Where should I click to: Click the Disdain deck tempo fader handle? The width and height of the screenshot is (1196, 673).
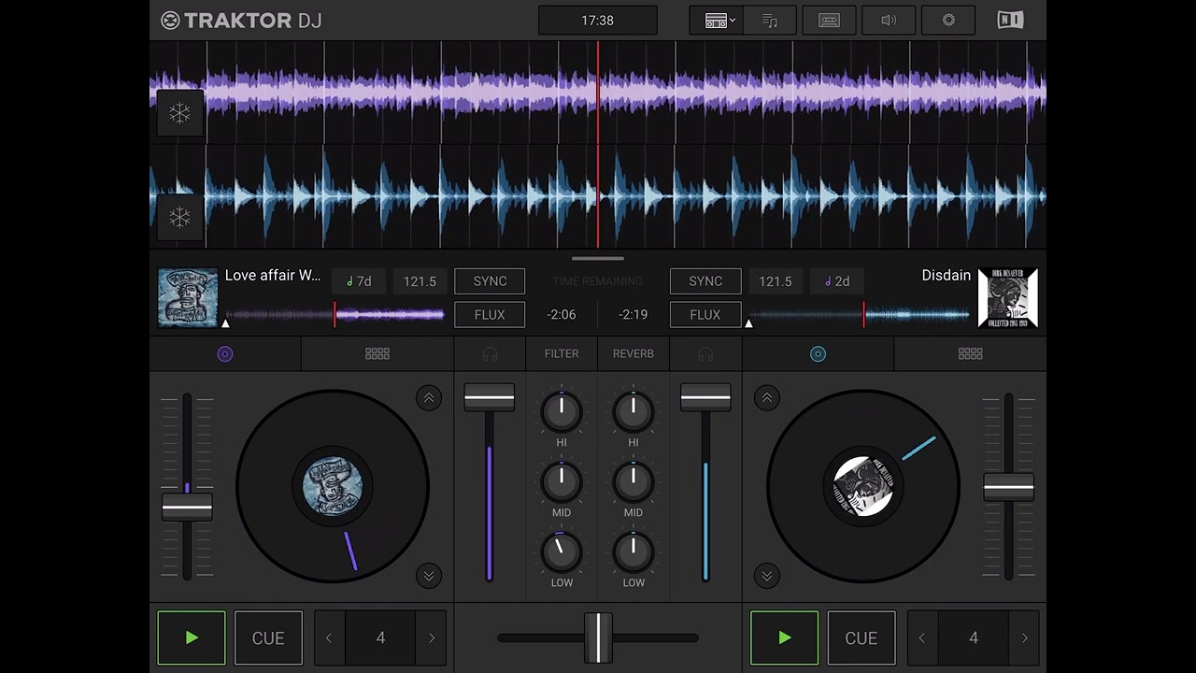click(x=1008, y=487)
